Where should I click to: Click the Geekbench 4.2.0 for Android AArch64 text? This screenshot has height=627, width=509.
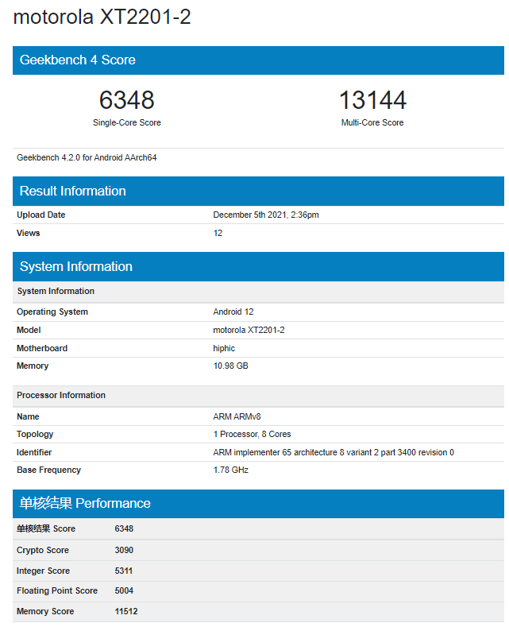click(x=87, y=157)
